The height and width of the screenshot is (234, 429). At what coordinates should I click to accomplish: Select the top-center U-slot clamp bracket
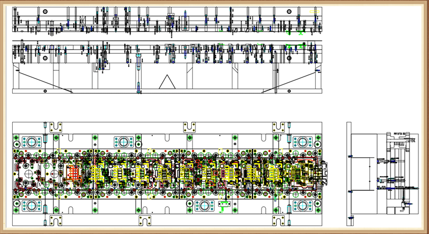(188, 127)
